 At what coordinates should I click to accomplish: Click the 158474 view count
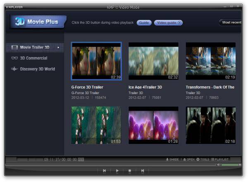click(100, 97)
